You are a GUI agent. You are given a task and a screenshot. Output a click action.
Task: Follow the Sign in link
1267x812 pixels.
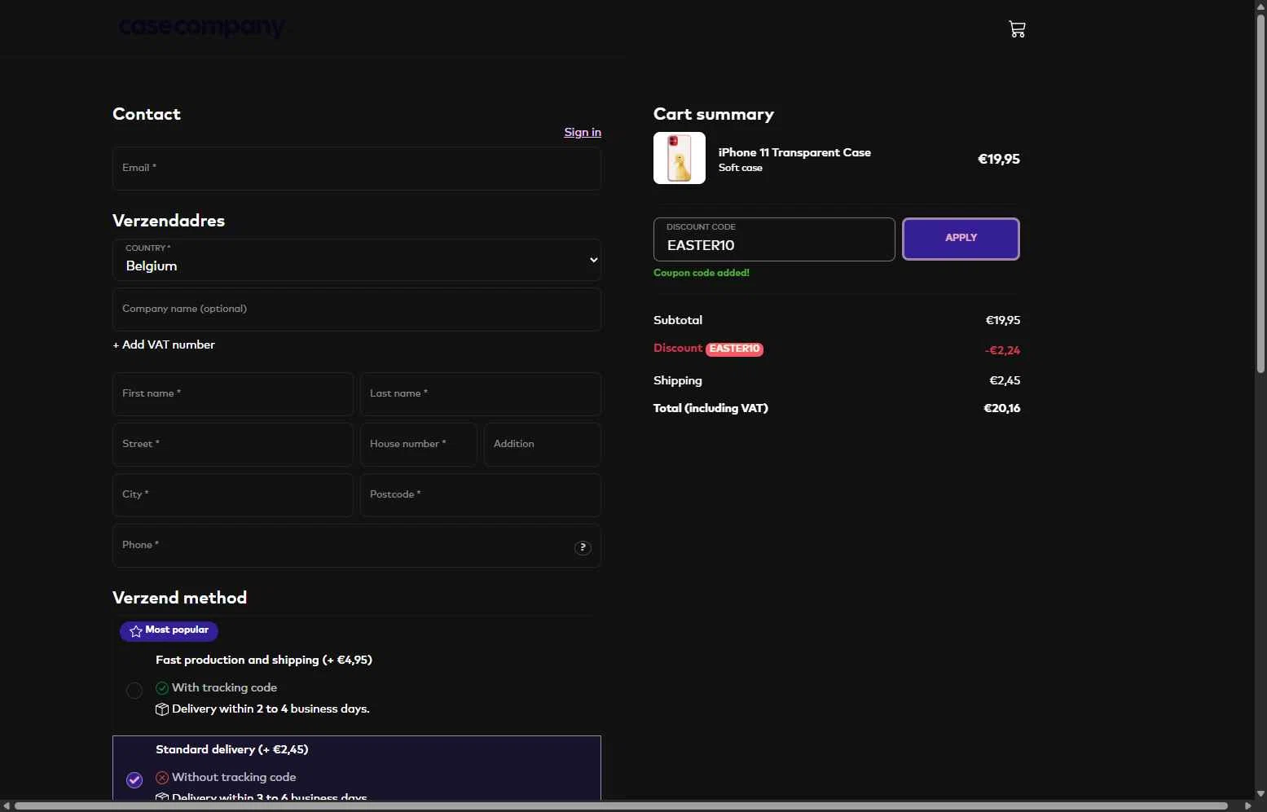click(x=583, y=132)
